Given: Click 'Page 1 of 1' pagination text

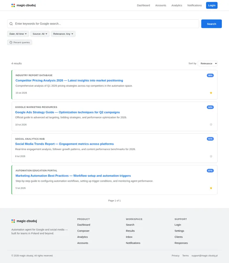Looking at the screenshot, I should 114,200.
